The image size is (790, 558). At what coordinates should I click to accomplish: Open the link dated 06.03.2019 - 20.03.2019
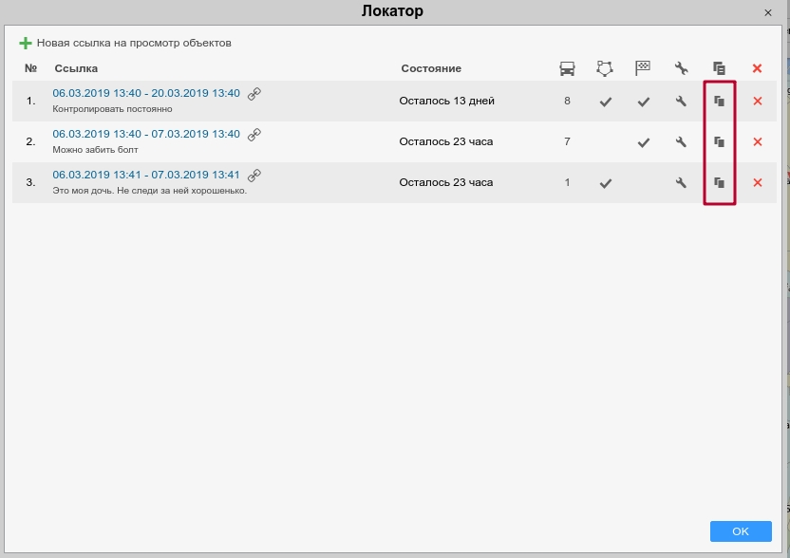pyautogui.click(x=146, y=93)
